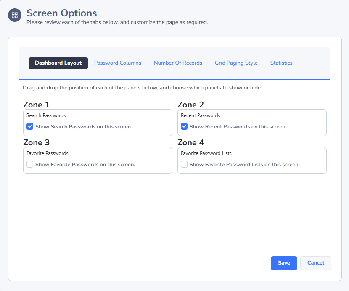Click the Cancel button
The height and width of the screenshot is (291, 349).
click(x=315, y=263)
